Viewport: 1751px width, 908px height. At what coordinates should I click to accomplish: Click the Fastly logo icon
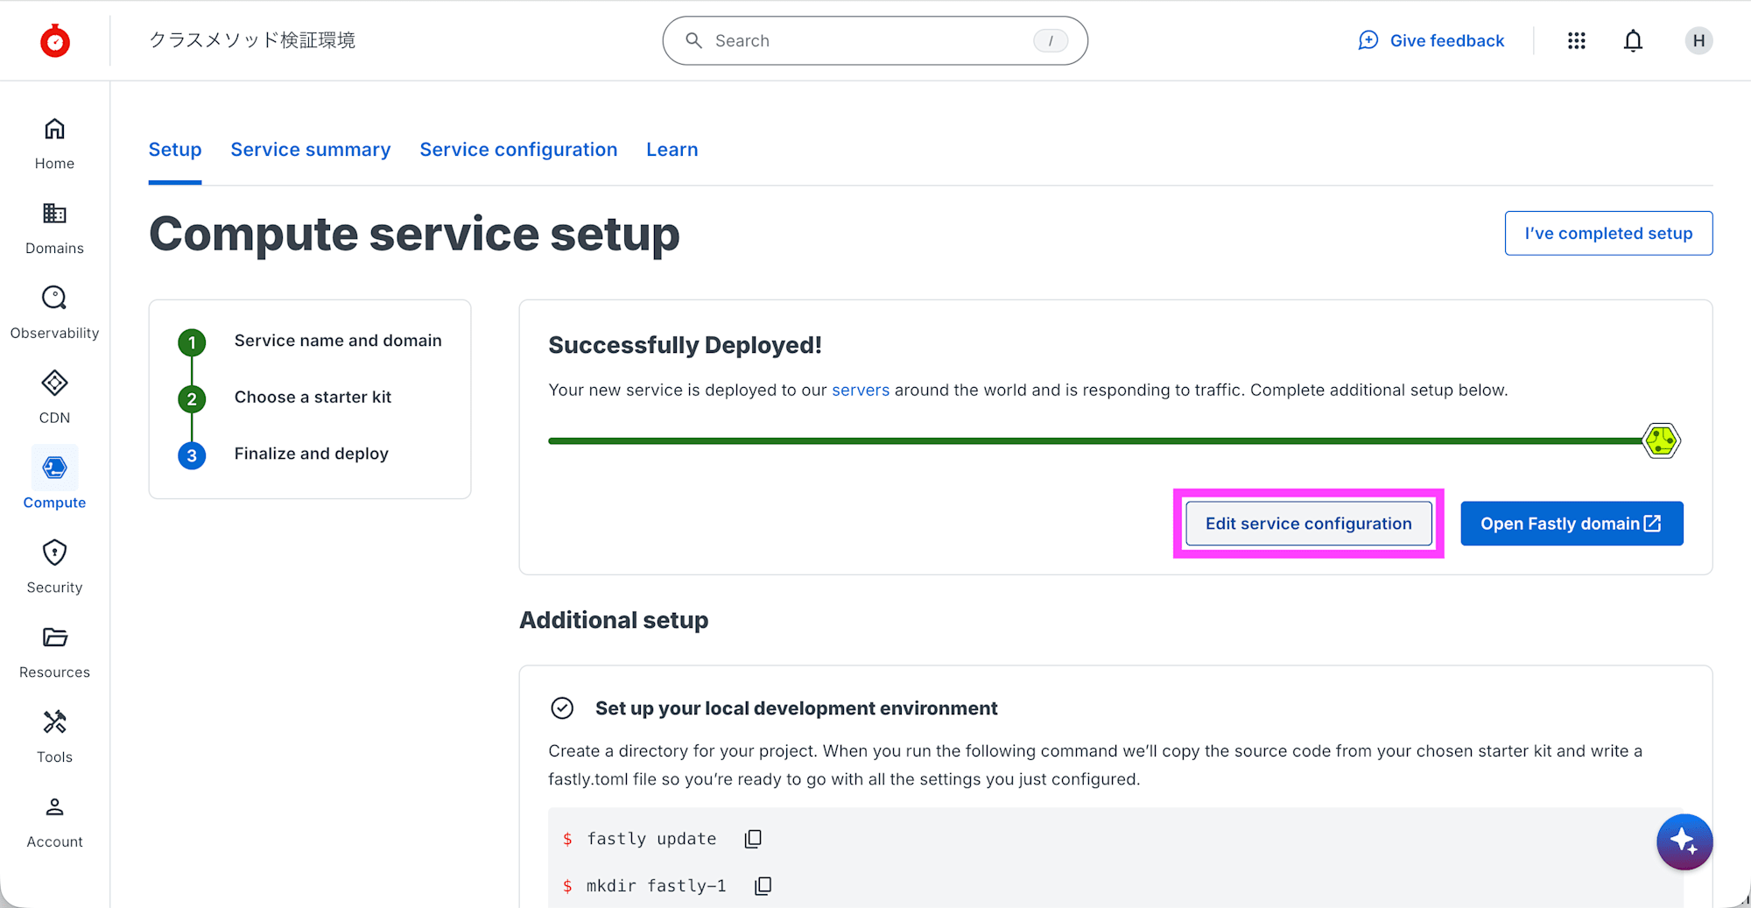[55, 41]
